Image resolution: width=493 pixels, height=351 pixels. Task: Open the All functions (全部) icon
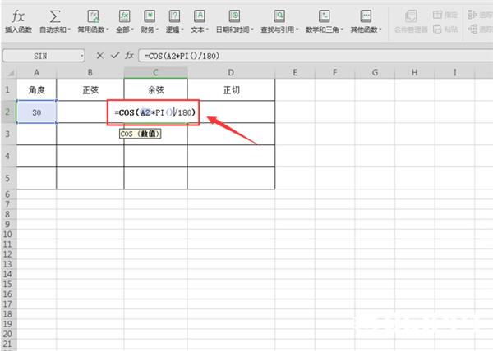(125, 16)
